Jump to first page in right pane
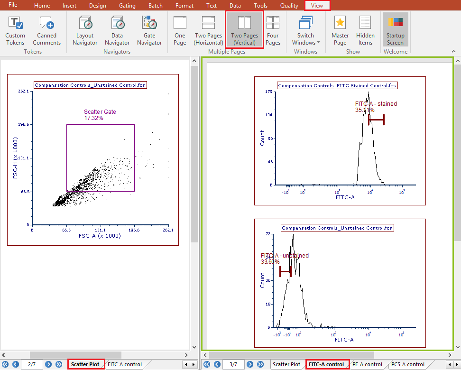Viewport: 461px width, 370px height. [206, 364]
